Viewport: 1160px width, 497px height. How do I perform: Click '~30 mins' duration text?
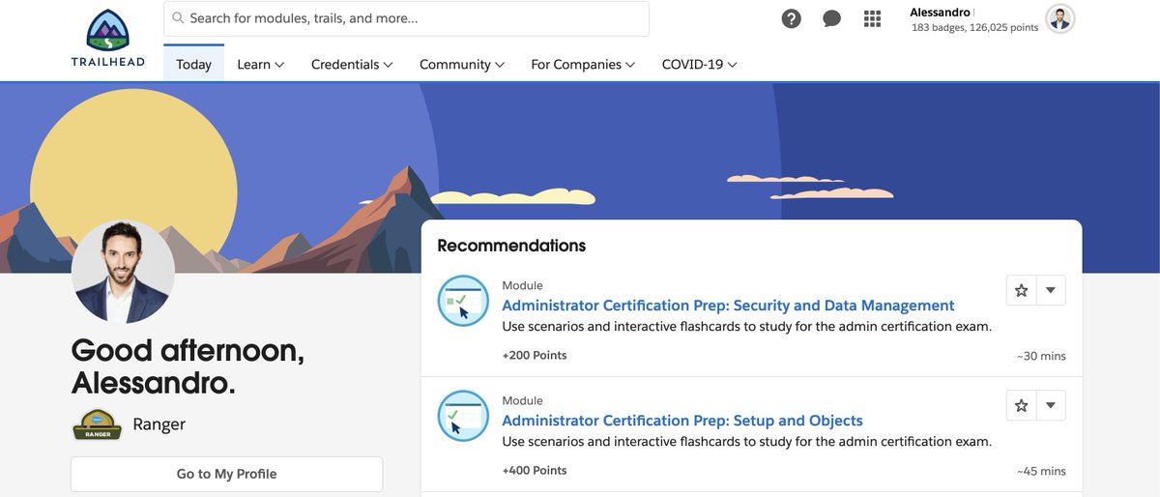(x=1041, y=356)
